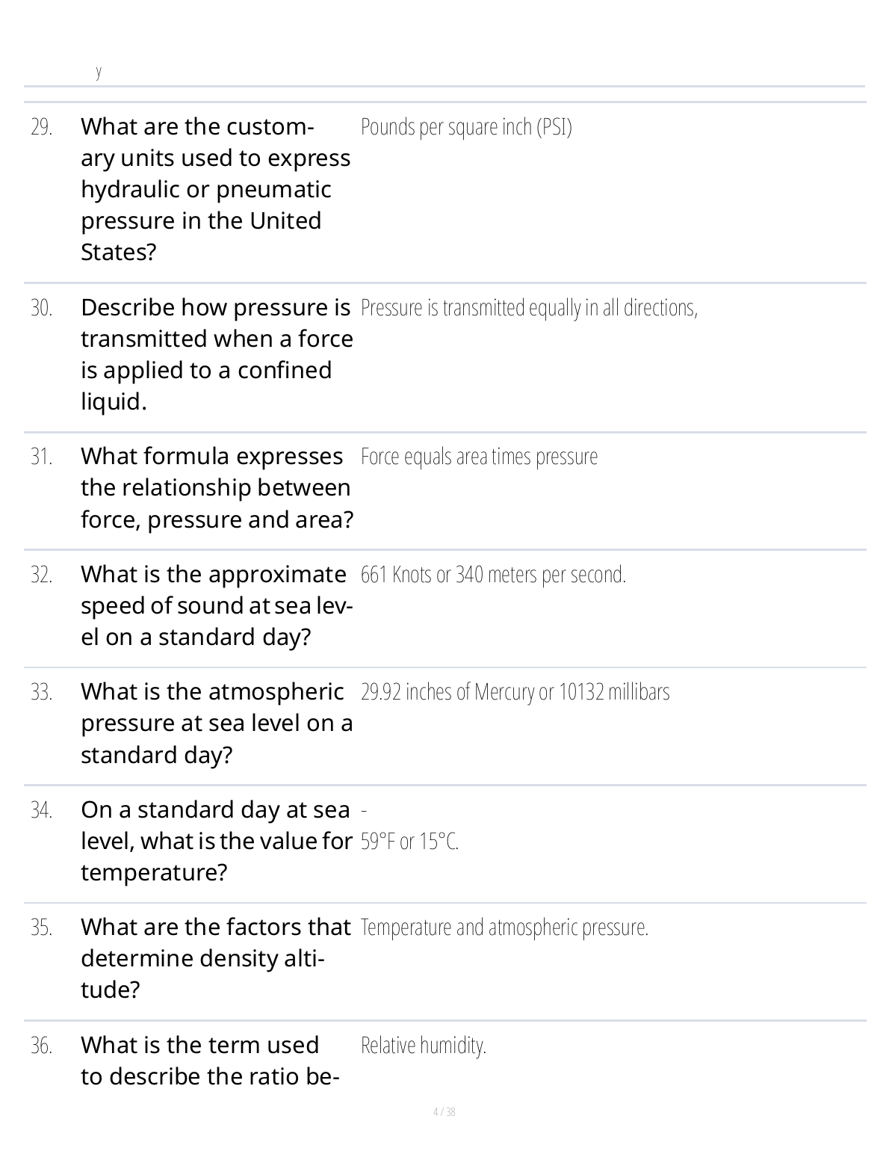Click the customary units pressure question text
Image resolution: width=889 pixels, height=1151 pixels.
tap(215, 189)
